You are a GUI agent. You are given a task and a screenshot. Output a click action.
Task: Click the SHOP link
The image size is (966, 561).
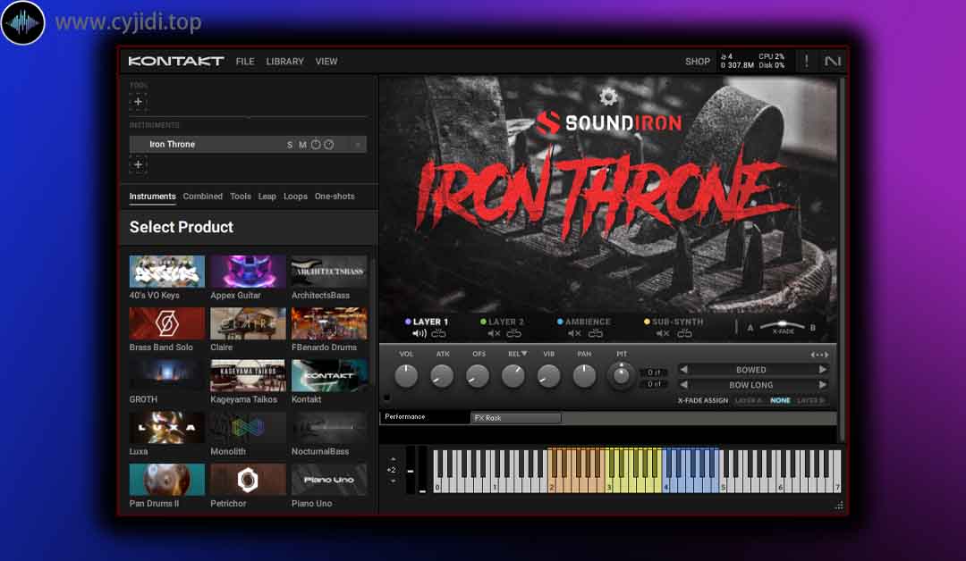point(698,62)
